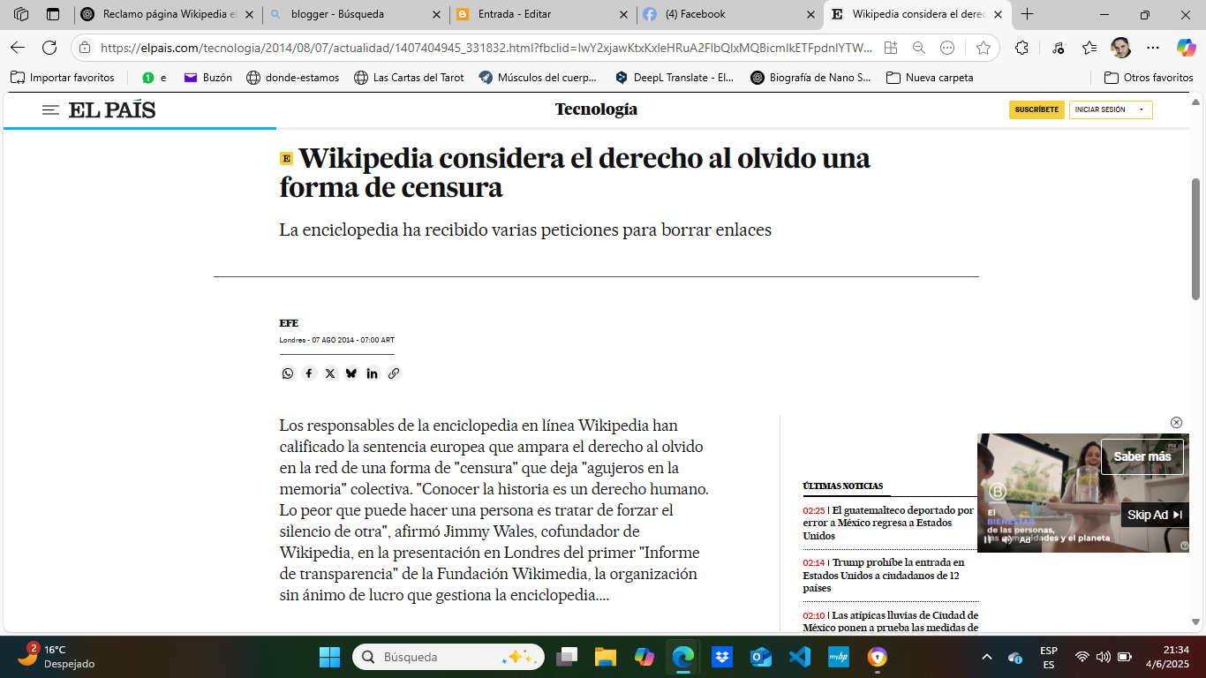
Task: Pause the video advertisement
Action: point(988,539)
